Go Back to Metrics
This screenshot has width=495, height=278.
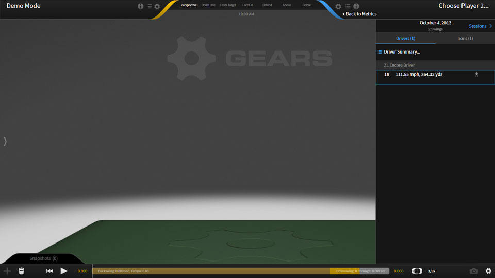click(x=359, y=14)
